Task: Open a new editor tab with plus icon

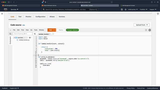Action: point(53,34)
